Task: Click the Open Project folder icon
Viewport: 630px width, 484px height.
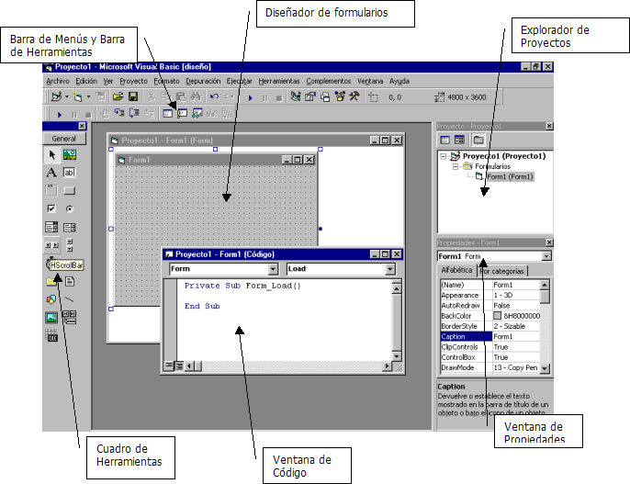Action: (118, 96)
